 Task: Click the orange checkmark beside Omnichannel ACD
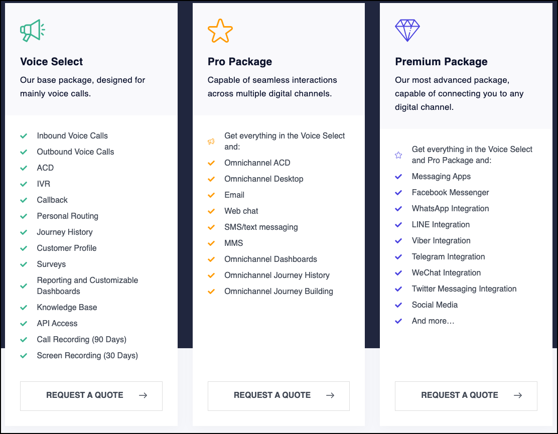click(x=211, y=163)
